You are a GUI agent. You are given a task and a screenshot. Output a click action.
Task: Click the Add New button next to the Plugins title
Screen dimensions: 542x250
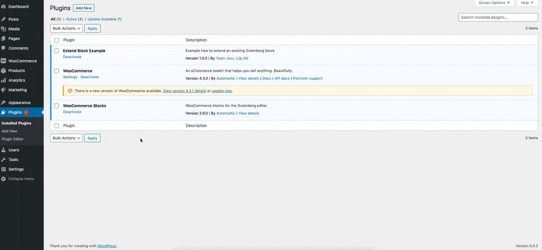84,8
